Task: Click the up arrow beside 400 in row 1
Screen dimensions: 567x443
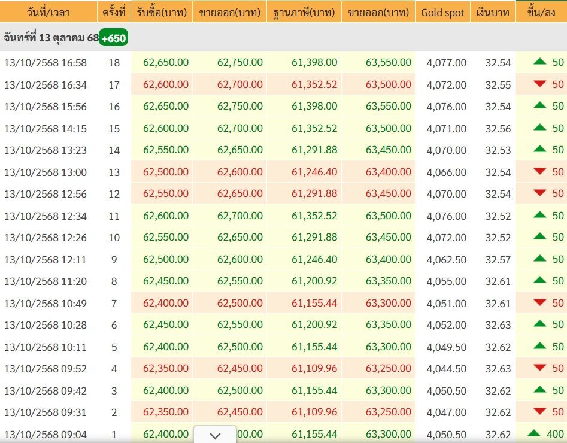Action: pyautogui.click(x=533, y=433)
